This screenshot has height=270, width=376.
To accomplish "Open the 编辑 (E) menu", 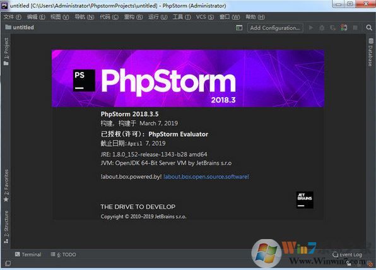I will (x=36, y=17).
